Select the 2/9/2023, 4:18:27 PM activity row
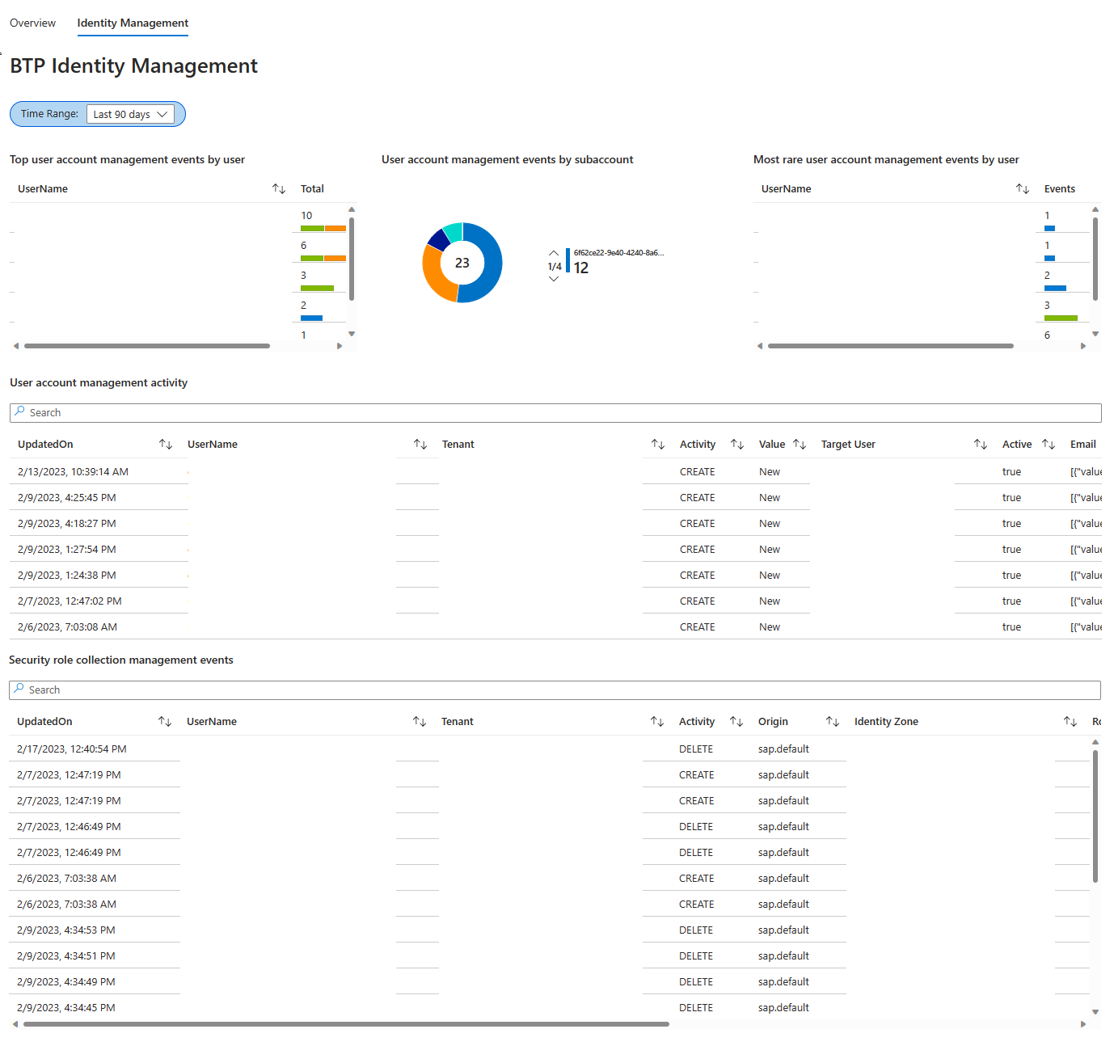The width and height of the screenshot is (1114, 1046). coord(555,523)
